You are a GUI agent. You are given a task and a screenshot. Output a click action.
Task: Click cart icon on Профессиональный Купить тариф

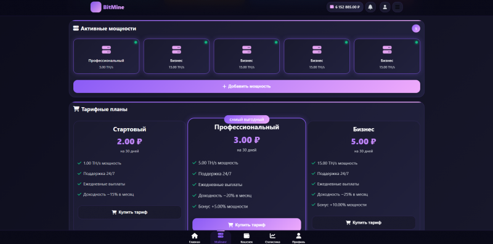(230, 225)
